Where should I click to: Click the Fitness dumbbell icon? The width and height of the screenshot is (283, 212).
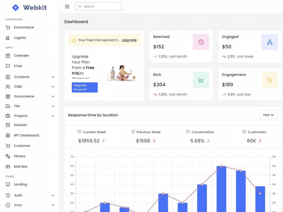8,156
